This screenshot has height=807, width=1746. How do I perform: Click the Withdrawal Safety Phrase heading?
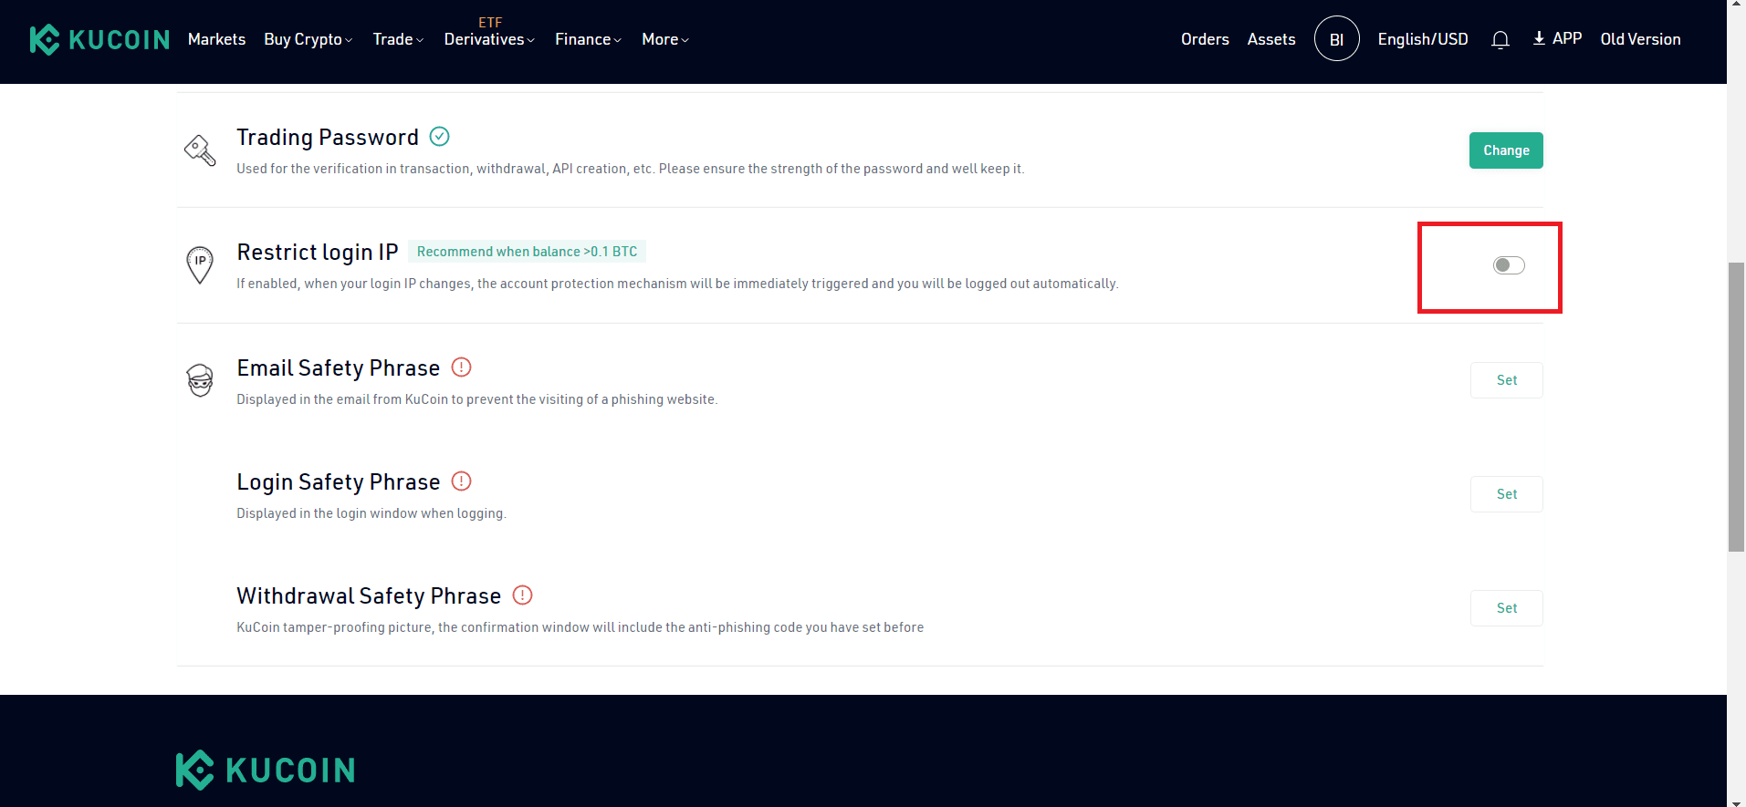(x=369, y=595)
